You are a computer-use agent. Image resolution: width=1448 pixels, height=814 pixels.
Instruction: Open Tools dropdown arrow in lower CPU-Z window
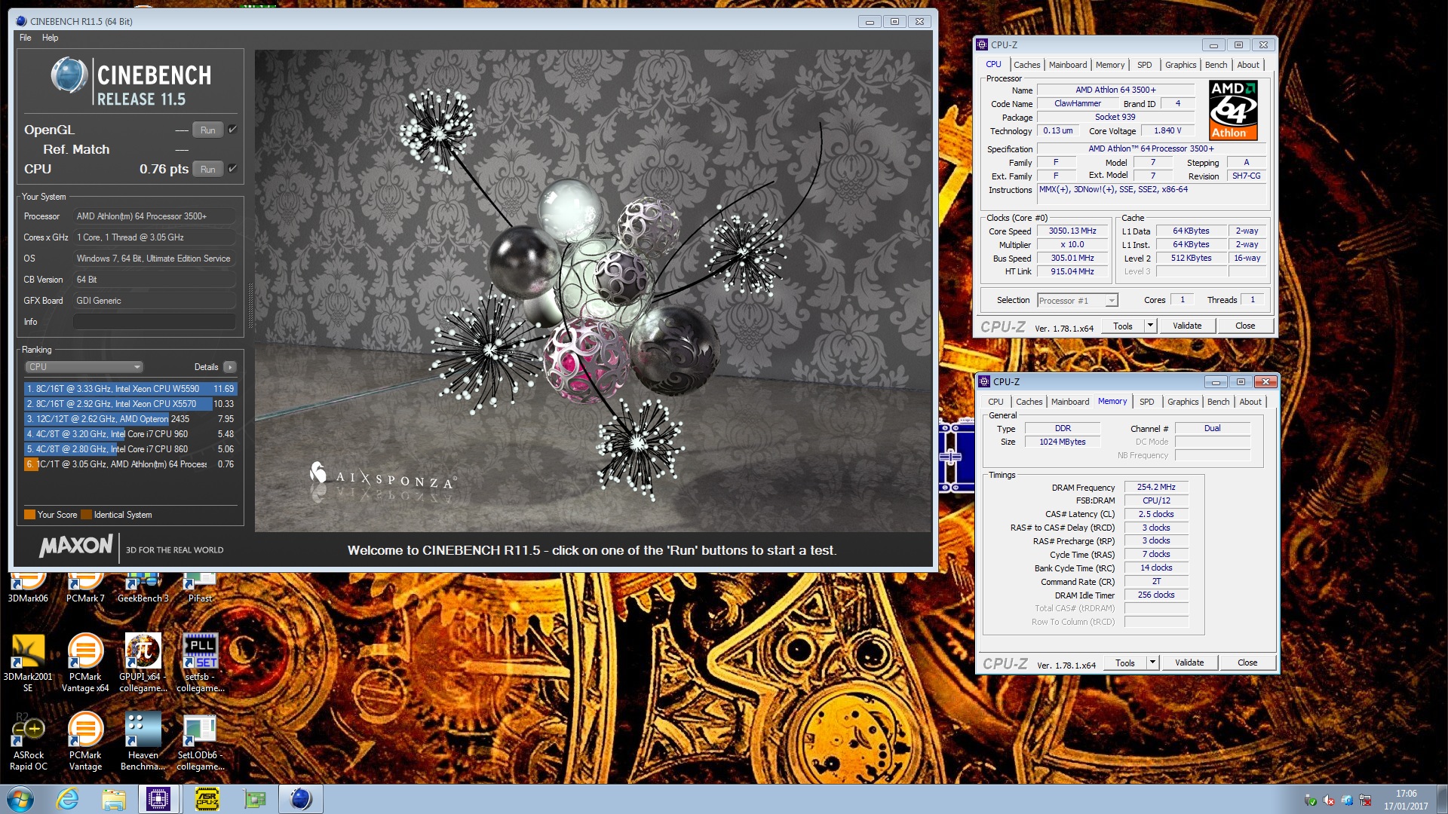pos(1152,663)
